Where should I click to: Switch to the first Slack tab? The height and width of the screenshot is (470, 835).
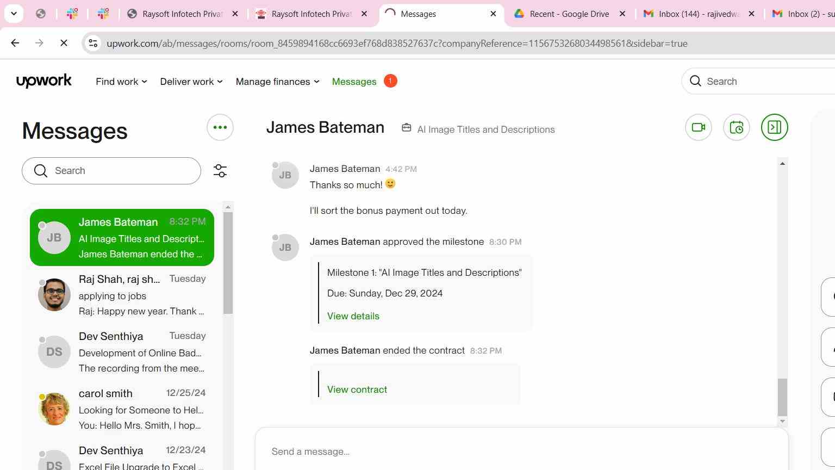point(72,14)
